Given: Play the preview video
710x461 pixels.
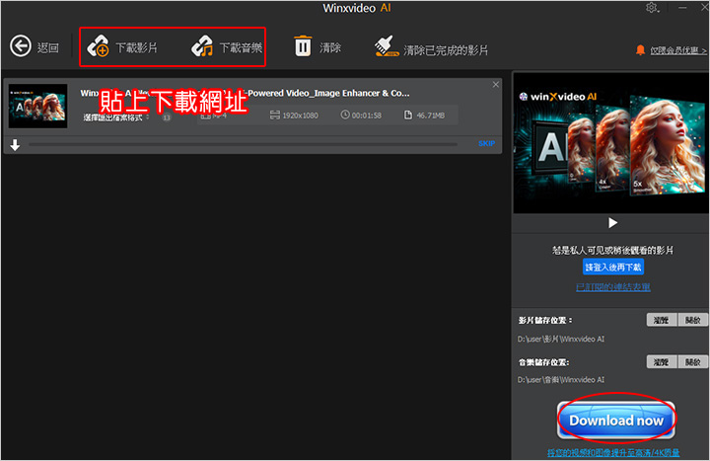Looking at the screenshot, I should coord(612,222).
